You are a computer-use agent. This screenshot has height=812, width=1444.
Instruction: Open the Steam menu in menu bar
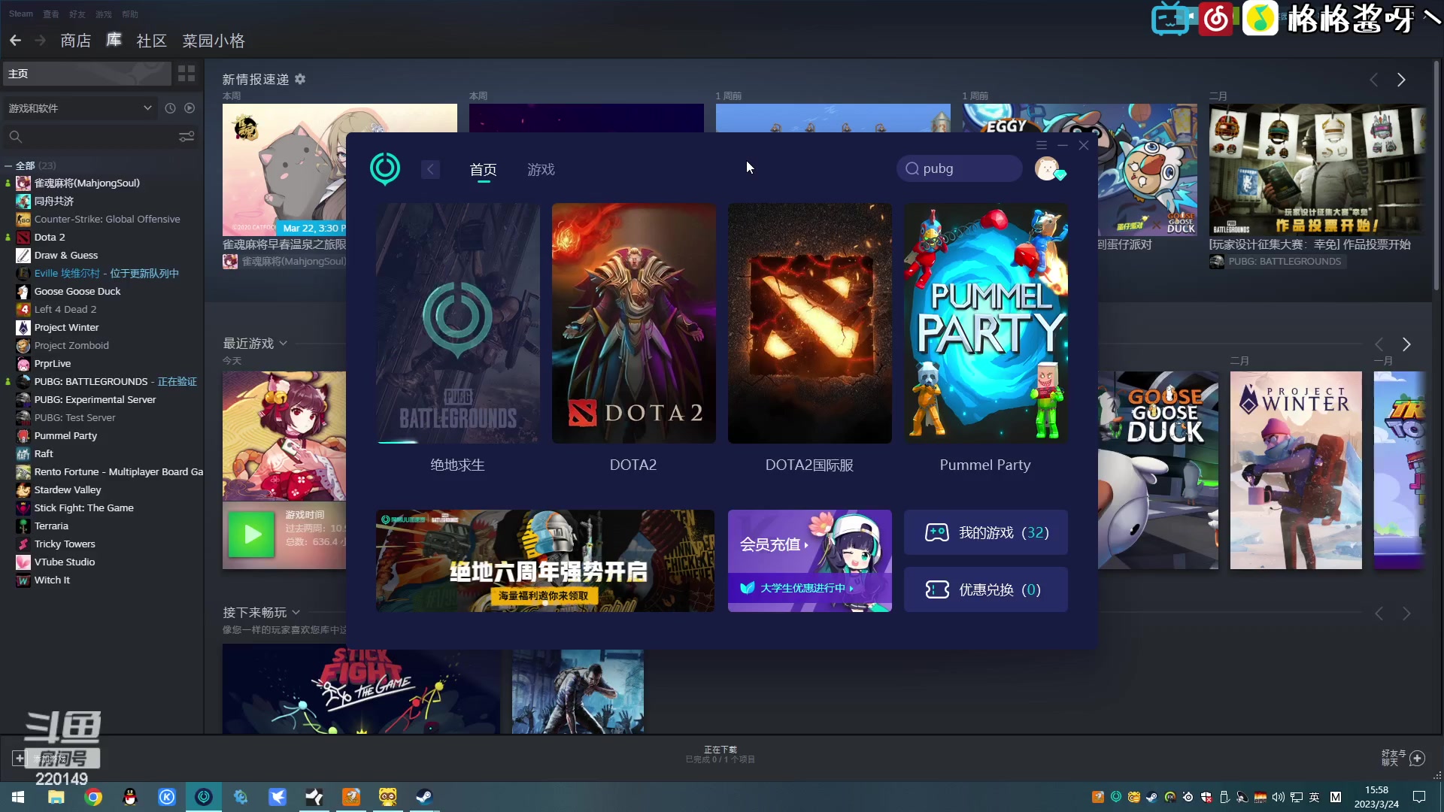[x=21, y=14]
